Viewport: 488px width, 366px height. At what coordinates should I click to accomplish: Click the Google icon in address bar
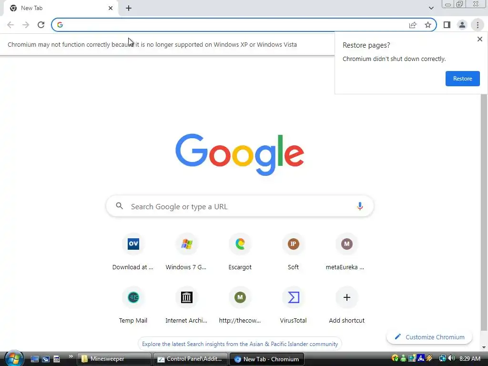point(60,25)
